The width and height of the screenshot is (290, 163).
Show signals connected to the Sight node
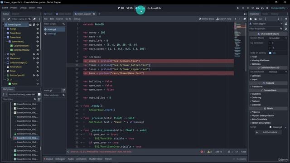(34, 54)
